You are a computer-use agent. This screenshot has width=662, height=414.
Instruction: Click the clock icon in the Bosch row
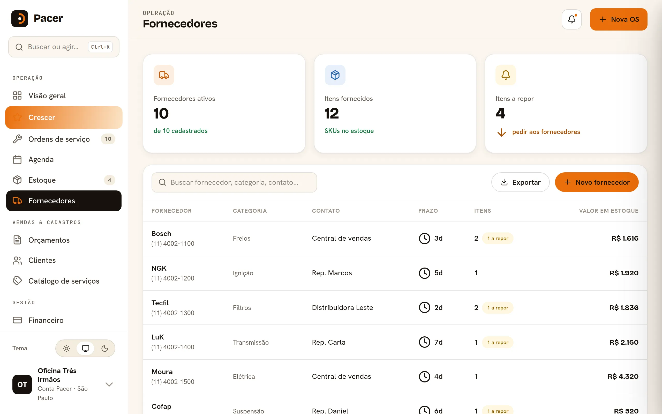pos(424,238)
